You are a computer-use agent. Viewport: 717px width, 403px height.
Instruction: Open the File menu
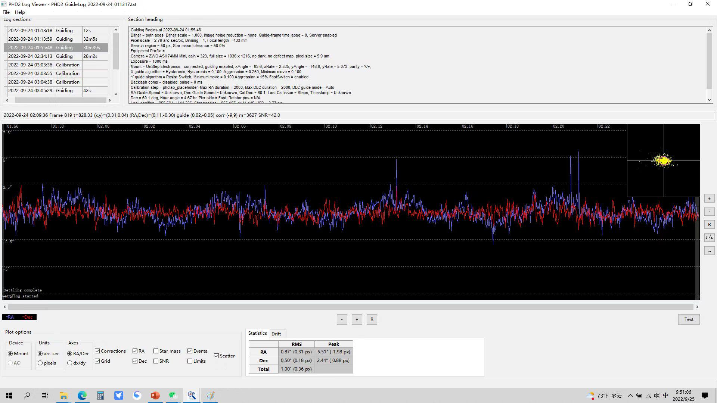click(6, 12)
